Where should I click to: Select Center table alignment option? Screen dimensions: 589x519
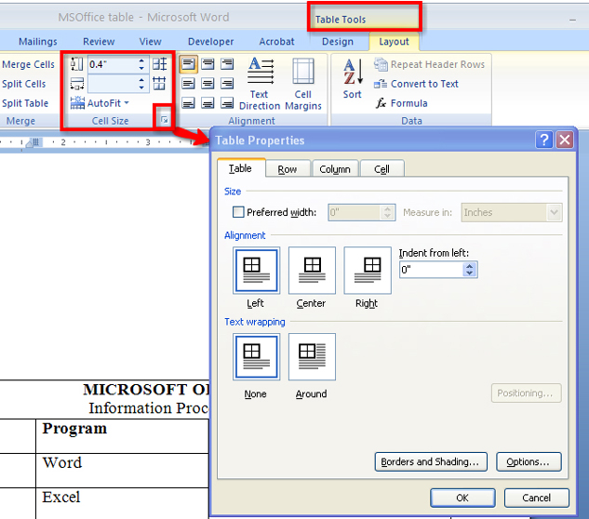click(312, 271)
